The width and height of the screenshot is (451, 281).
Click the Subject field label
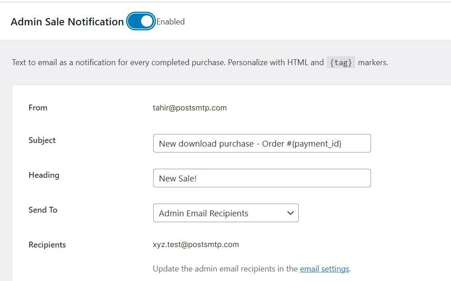(42, 140)
